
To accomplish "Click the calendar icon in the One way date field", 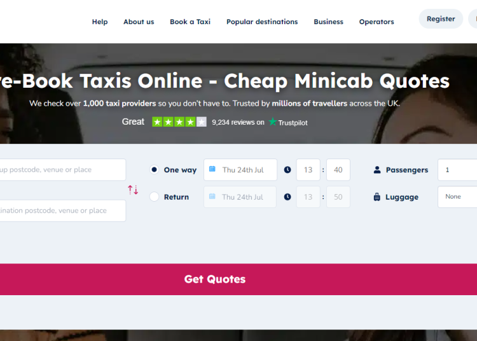I will [212, 169].
